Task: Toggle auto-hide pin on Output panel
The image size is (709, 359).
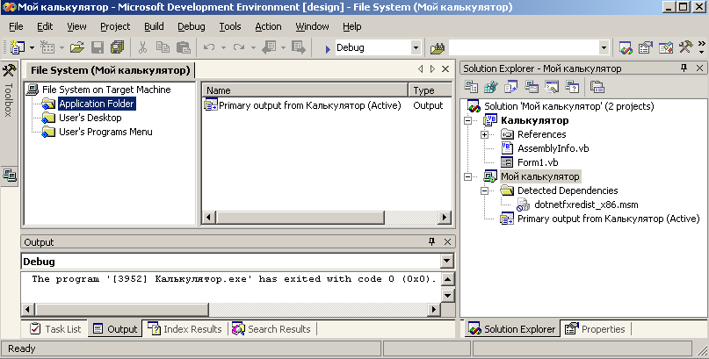Action: 432,241
